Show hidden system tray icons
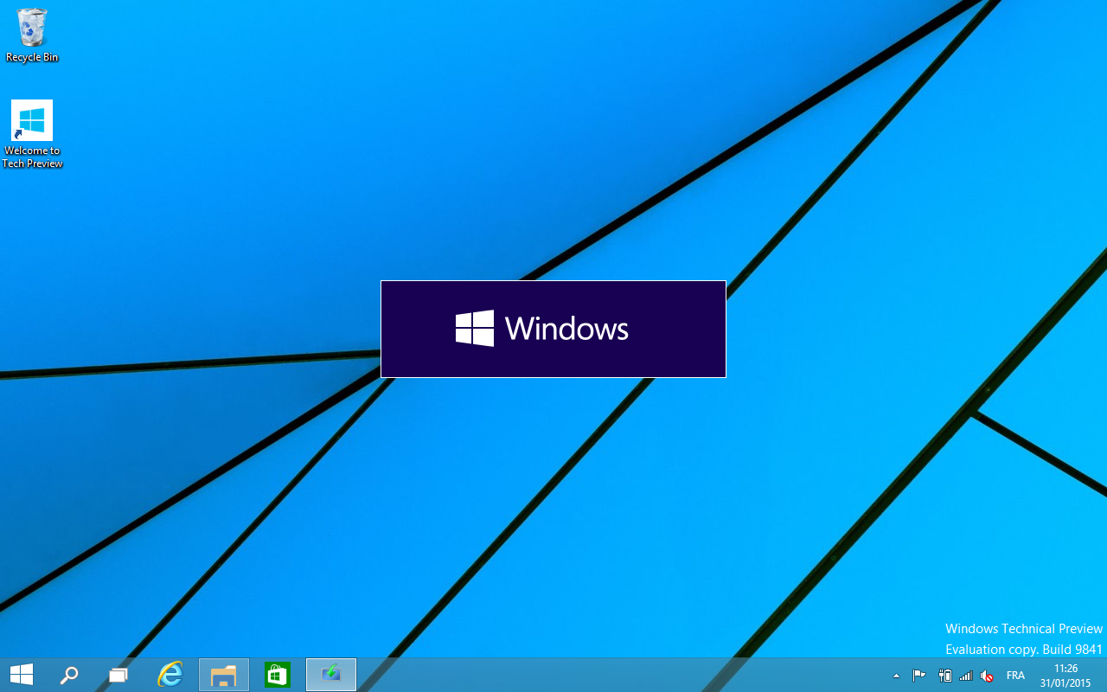This screenshot has height=692, width=1107. (896, 676)
